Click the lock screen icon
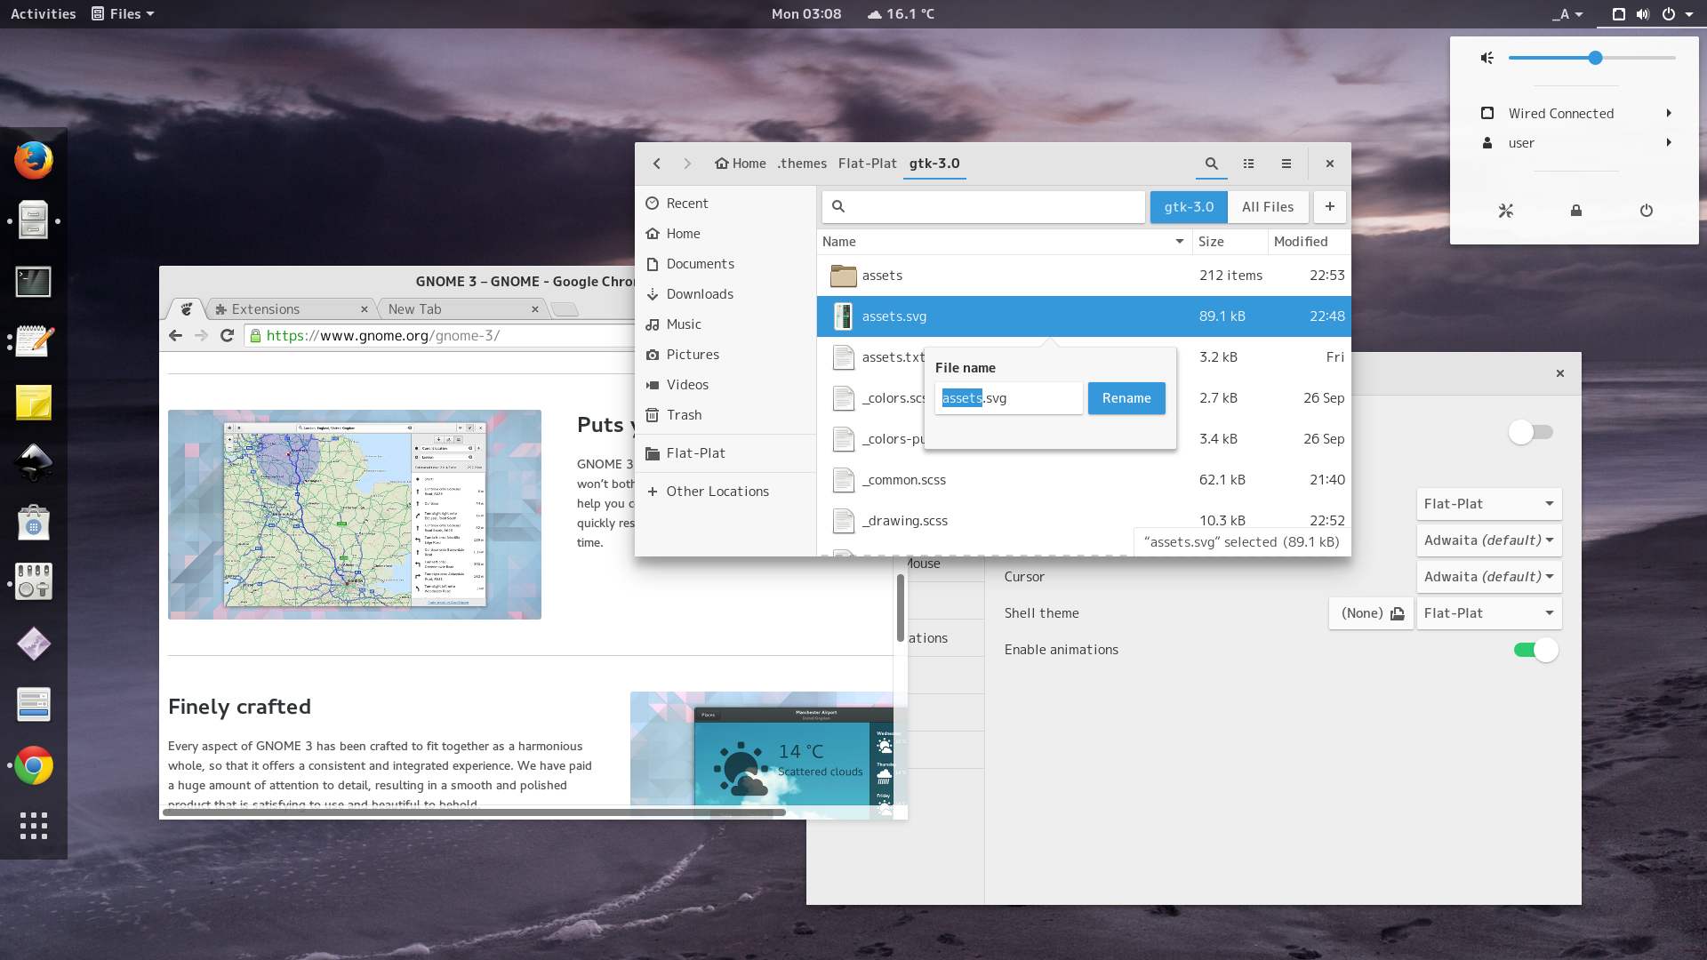Viewport: 1707px width, 960px height. 1575,211
